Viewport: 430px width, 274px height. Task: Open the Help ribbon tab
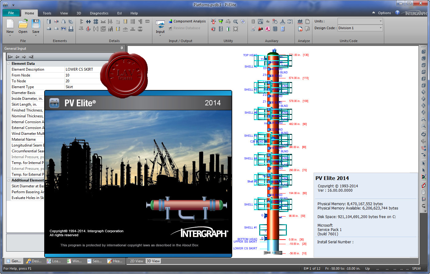pos(134,13)
